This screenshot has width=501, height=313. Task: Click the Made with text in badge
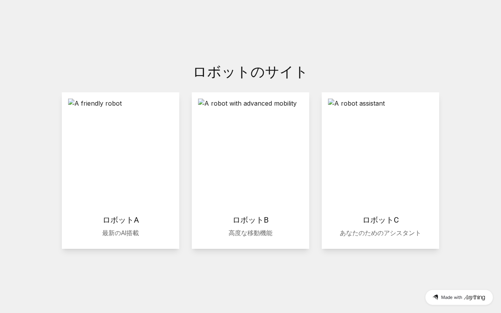pyautogui.click(x=452, y=297)
